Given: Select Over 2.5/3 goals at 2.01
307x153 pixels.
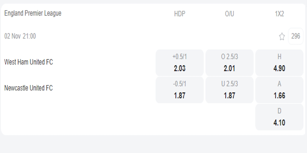Looking at the screenshot, I should (229, 63).
